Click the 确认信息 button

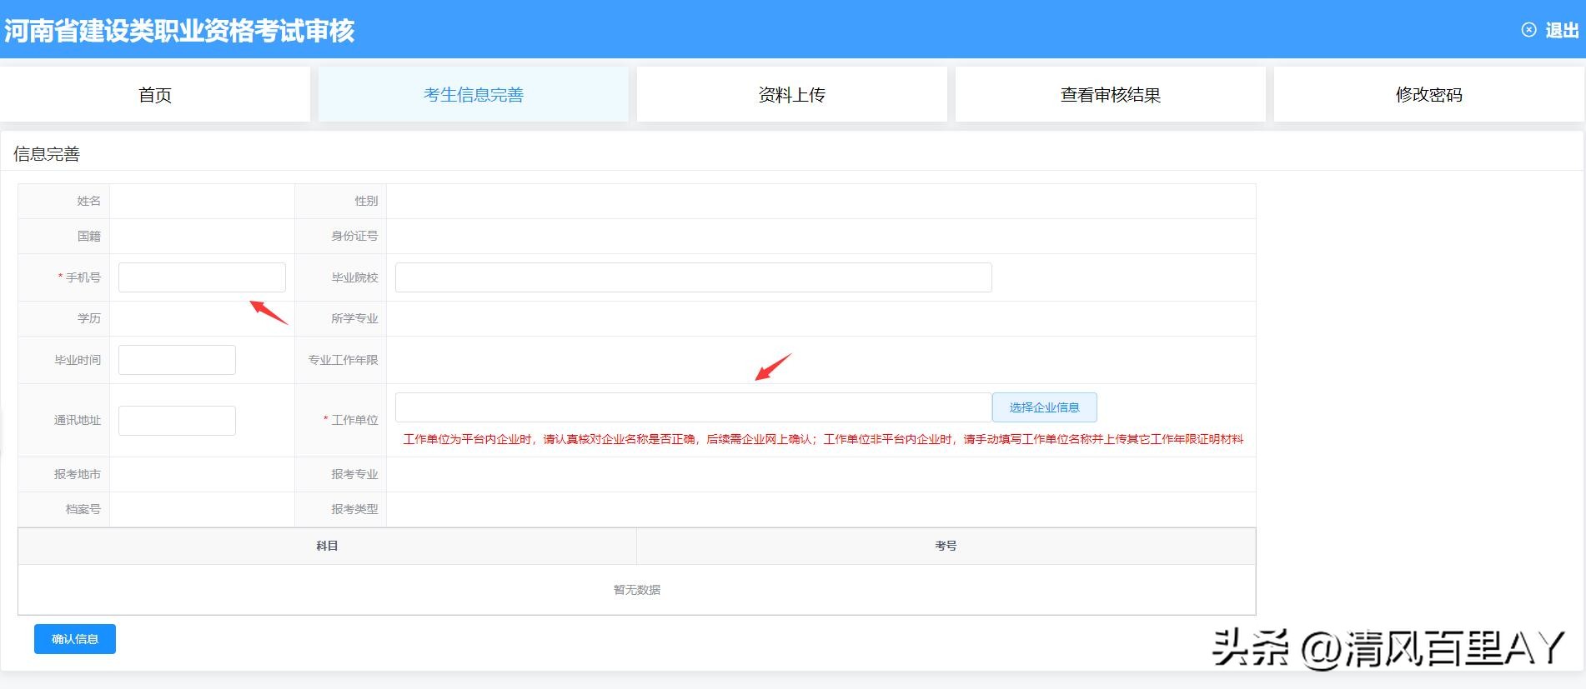(75, 639)
